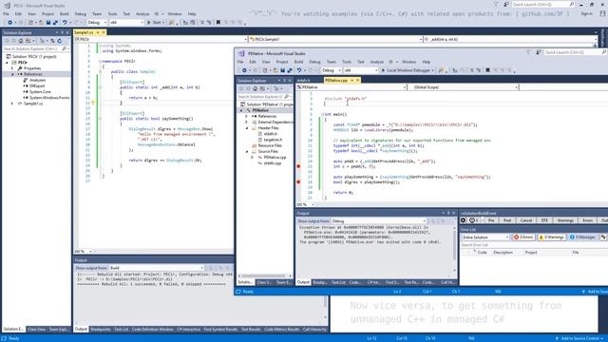Toggle breakpoint on line 18 in PENative.cpp
The height and width of the screenshot is (342, 608).
298,181
